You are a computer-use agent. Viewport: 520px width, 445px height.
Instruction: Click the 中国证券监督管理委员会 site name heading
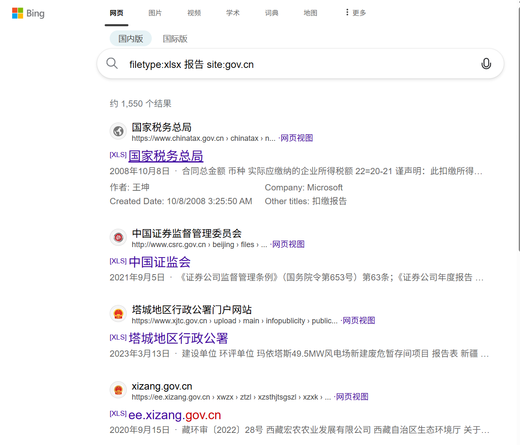187,233
